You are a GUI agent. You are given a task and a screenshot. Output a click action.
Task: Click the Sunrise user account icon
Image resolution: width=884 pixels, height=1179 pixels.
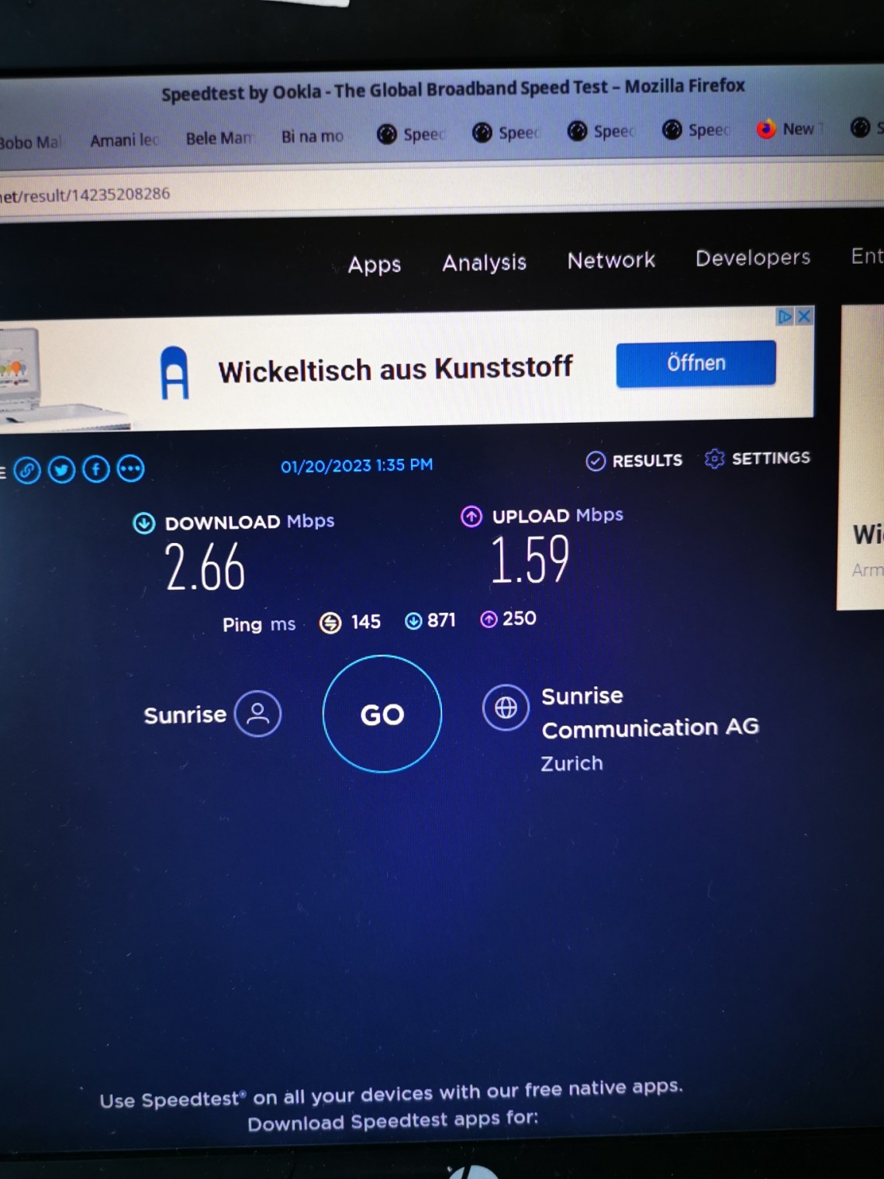[x=257, y=714]
